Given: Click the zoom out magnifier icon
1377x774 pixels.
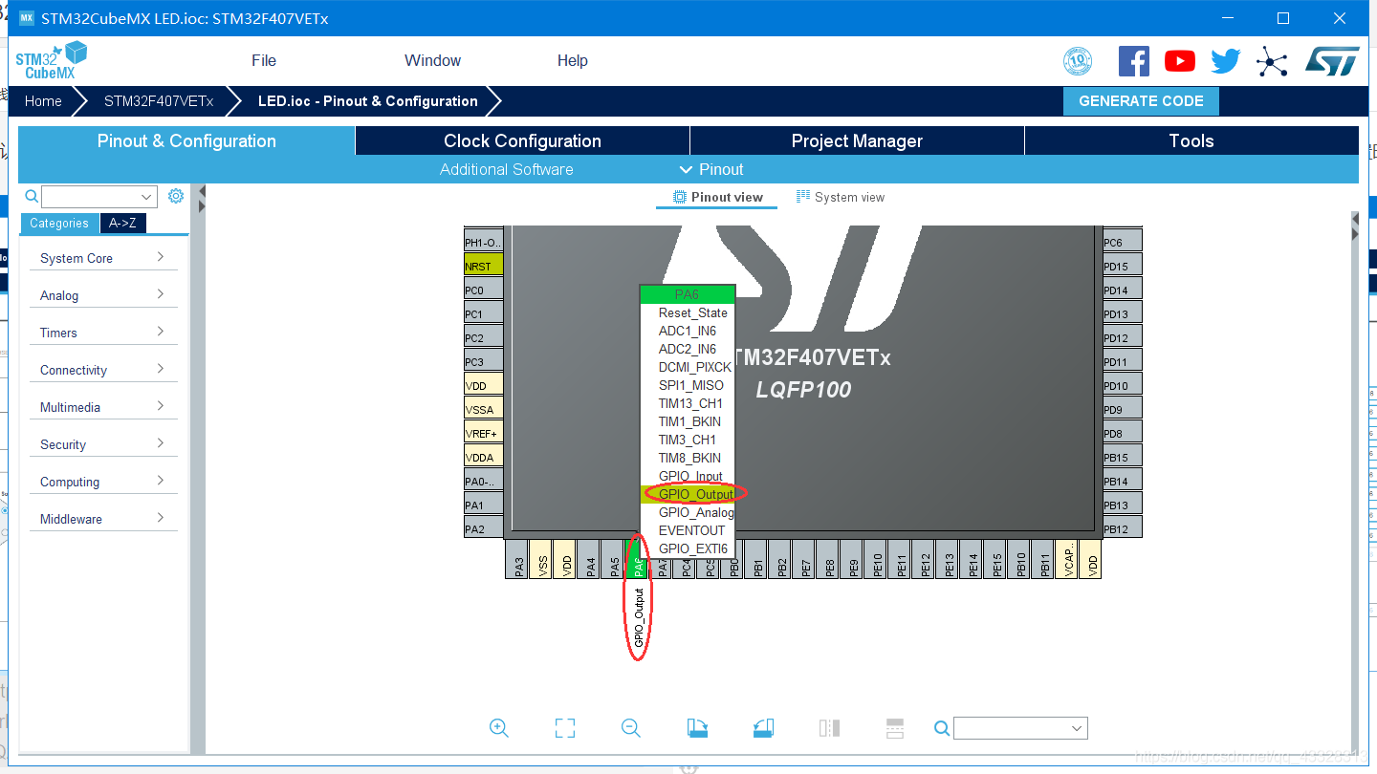Looking at the screenshot, I should coord(631,728).
